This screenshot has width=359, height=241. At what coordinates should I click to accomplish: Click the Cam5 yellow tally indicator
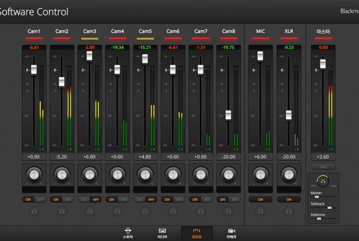pyautogui.click(x=145, y=39)
